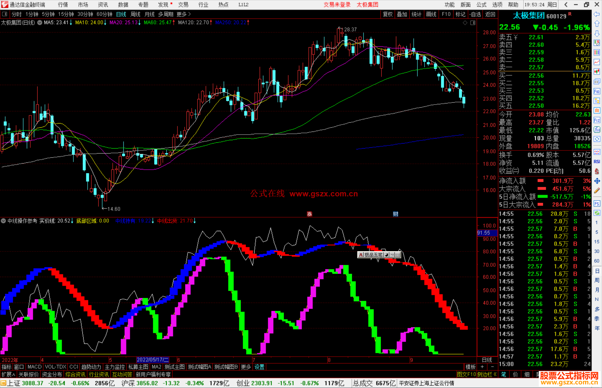Open 图文F10 link at bottom
The height and width of the screenshot is (388, 602).
point(466,374)
